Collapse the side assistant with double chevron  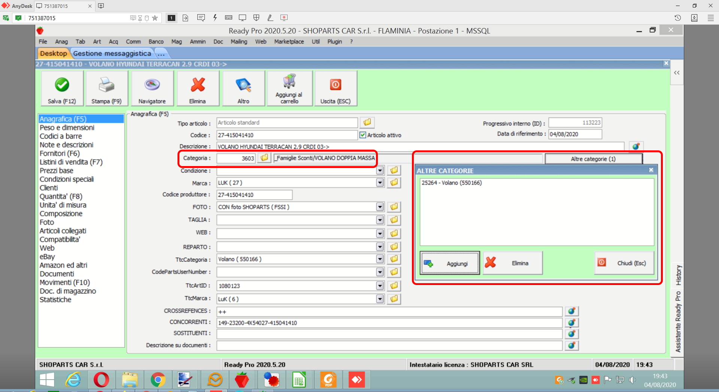pos(677,73)
